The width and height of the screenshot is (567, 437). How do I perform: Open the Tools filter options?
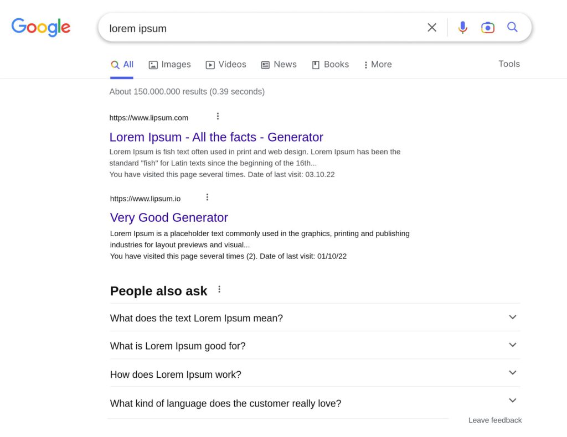click(x=508, y=64)
